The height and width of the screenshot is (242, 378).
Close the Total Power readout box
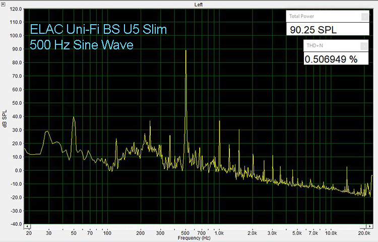click(364, 16)
